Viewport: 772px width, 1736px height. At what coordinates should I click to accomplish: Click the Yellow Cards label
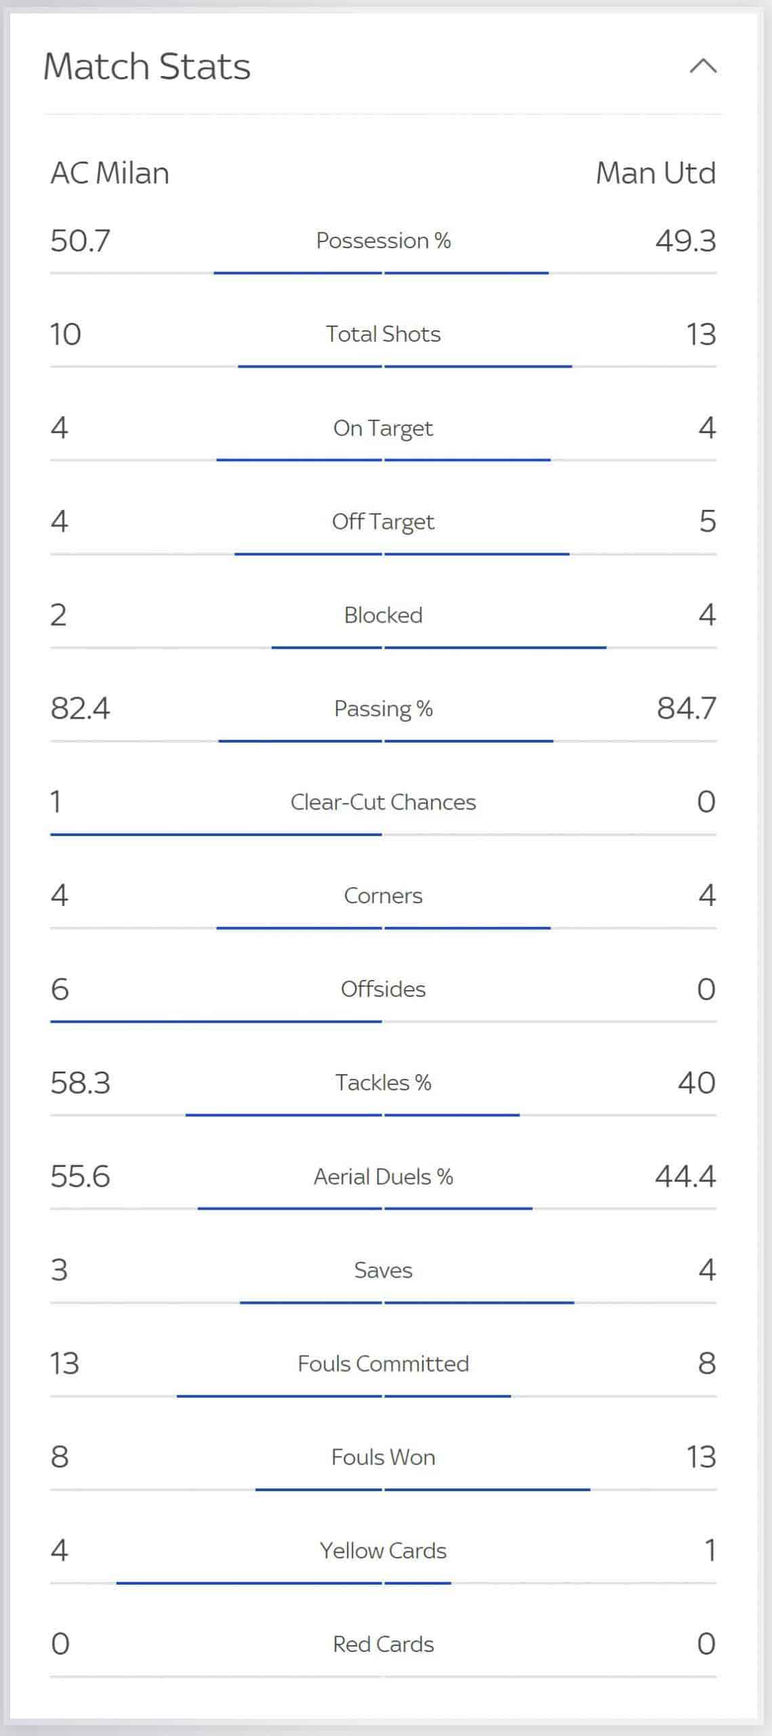[x=383, y=1551]
